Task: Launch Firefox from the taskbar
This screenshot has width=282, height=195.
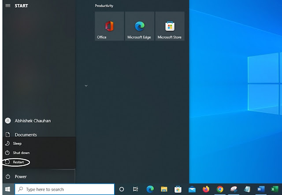Action: tap(206, 189)
